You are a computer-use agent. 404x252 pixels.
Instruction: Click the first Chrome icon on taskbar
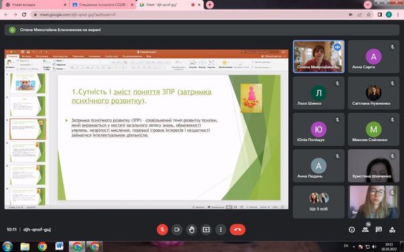(x=42, y=247)
